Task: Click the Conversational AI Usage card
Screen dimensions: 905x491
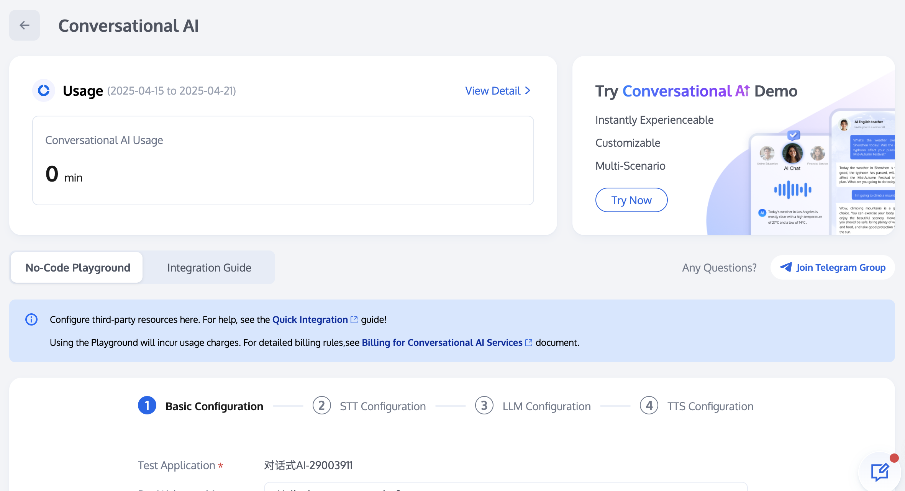Action: point(283,160)
